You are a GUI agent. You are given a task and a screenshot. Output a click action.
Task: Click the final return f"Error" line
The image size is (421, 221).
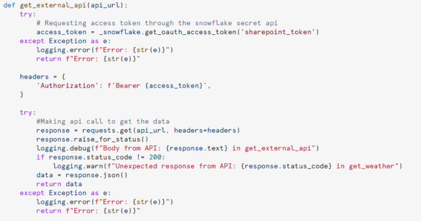point(88,211)
